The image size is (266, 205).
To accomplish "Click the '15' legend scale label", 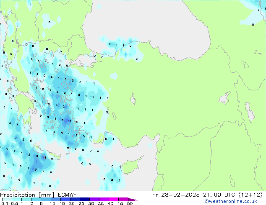I will tap(62, 203).
